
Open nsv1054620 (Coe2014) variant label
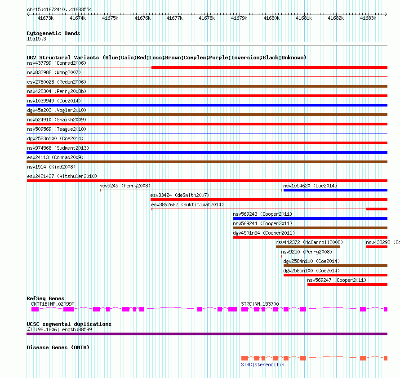[x=310, y=186]
